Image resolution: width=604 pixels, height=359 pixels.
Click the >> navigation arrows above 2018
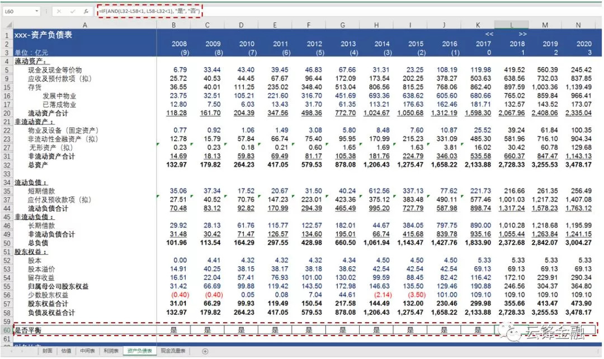tap(522, 34)
